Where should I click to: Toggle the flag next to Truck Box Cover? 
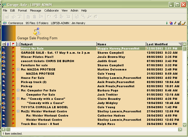point(13,124)
